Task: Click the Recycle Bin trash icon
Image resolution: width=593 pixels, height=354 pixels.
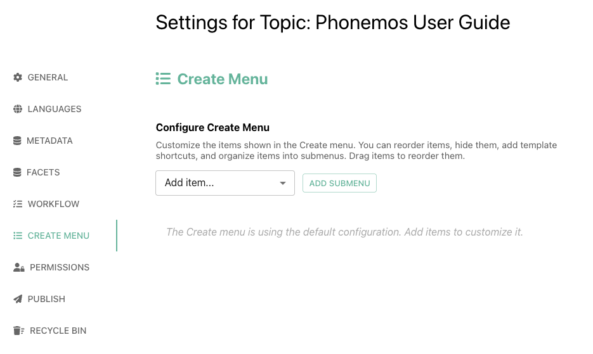Action: point(18,331)
